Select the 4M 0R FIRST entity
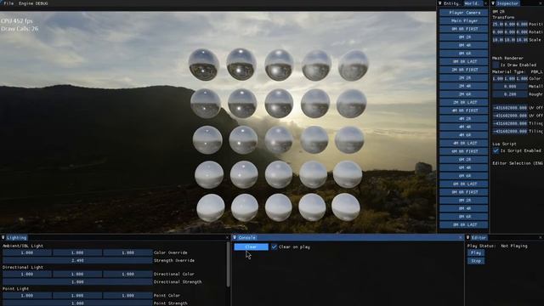The width and height of the screenshot is (544, 306). [464, 110]
